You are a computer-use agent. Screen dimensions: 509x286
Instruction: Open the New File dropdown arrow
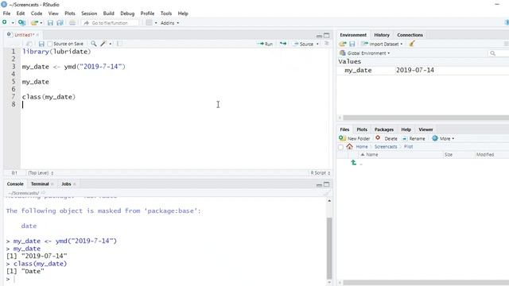click(13, 23)
